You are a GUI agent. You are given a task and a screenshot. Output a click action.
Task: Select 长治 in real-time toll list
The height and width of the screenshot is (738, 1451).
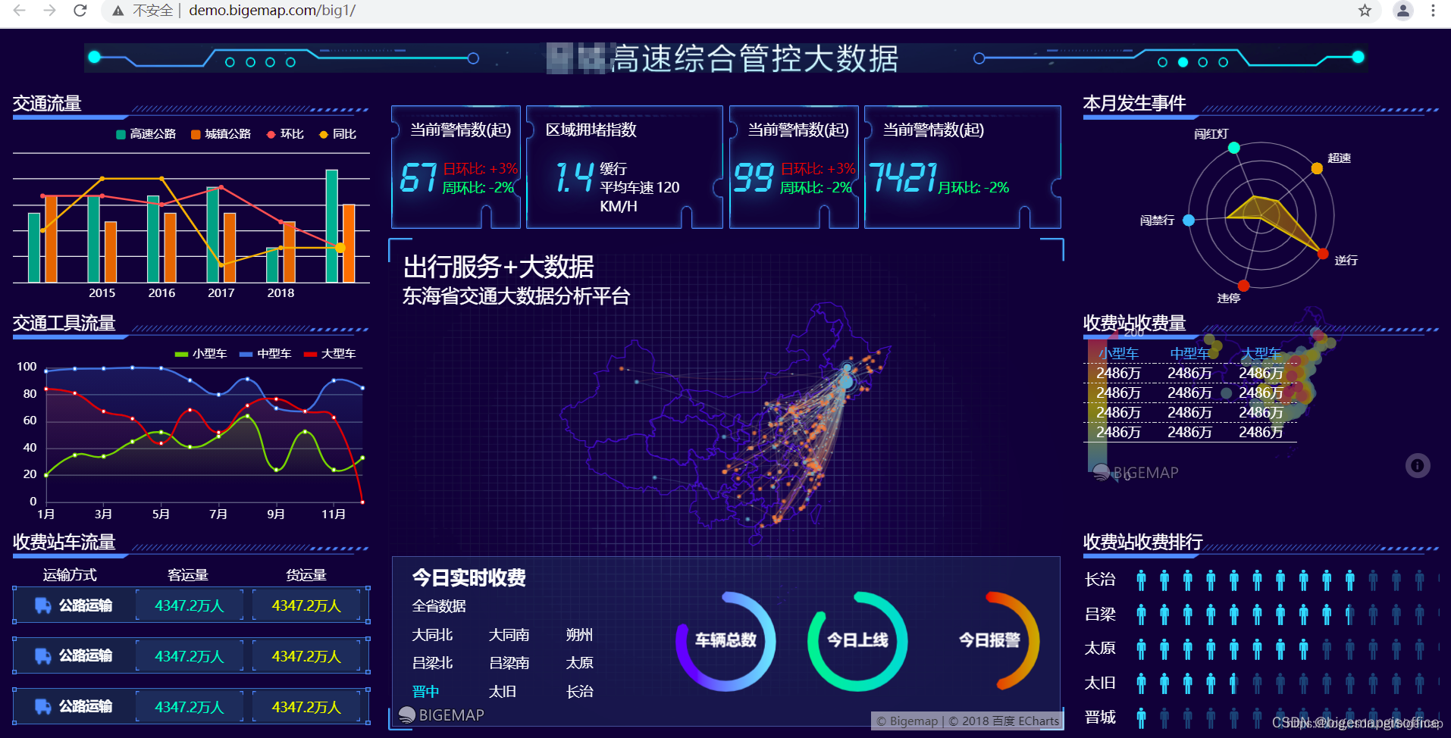(x=580, y=692)
